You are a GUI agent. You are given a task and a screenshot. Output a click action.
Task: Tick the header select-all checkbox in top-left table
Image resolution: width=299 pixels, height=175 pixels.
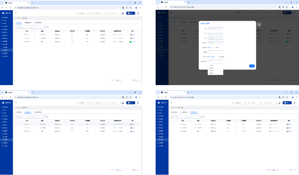[x=17, y=31]
